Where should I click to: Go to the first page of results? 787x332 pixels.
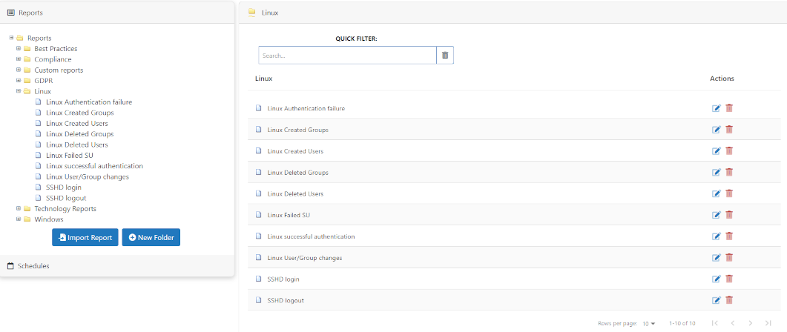pyautogui.click(x=715, y=323)
